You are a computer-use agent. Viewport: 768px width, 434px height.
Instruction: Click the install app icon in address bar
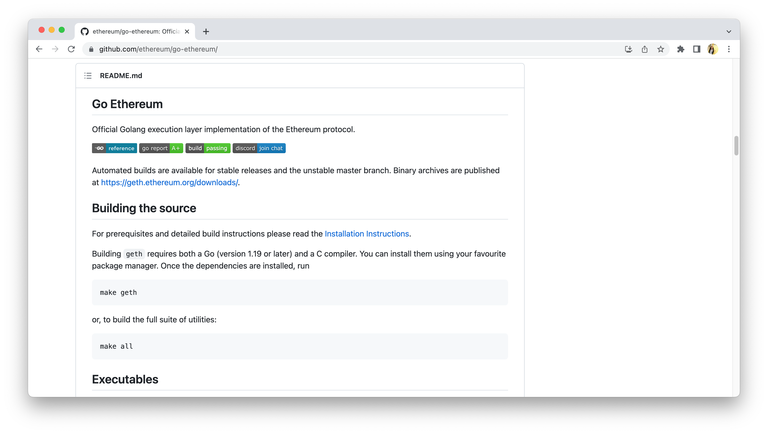pos(628,49)
